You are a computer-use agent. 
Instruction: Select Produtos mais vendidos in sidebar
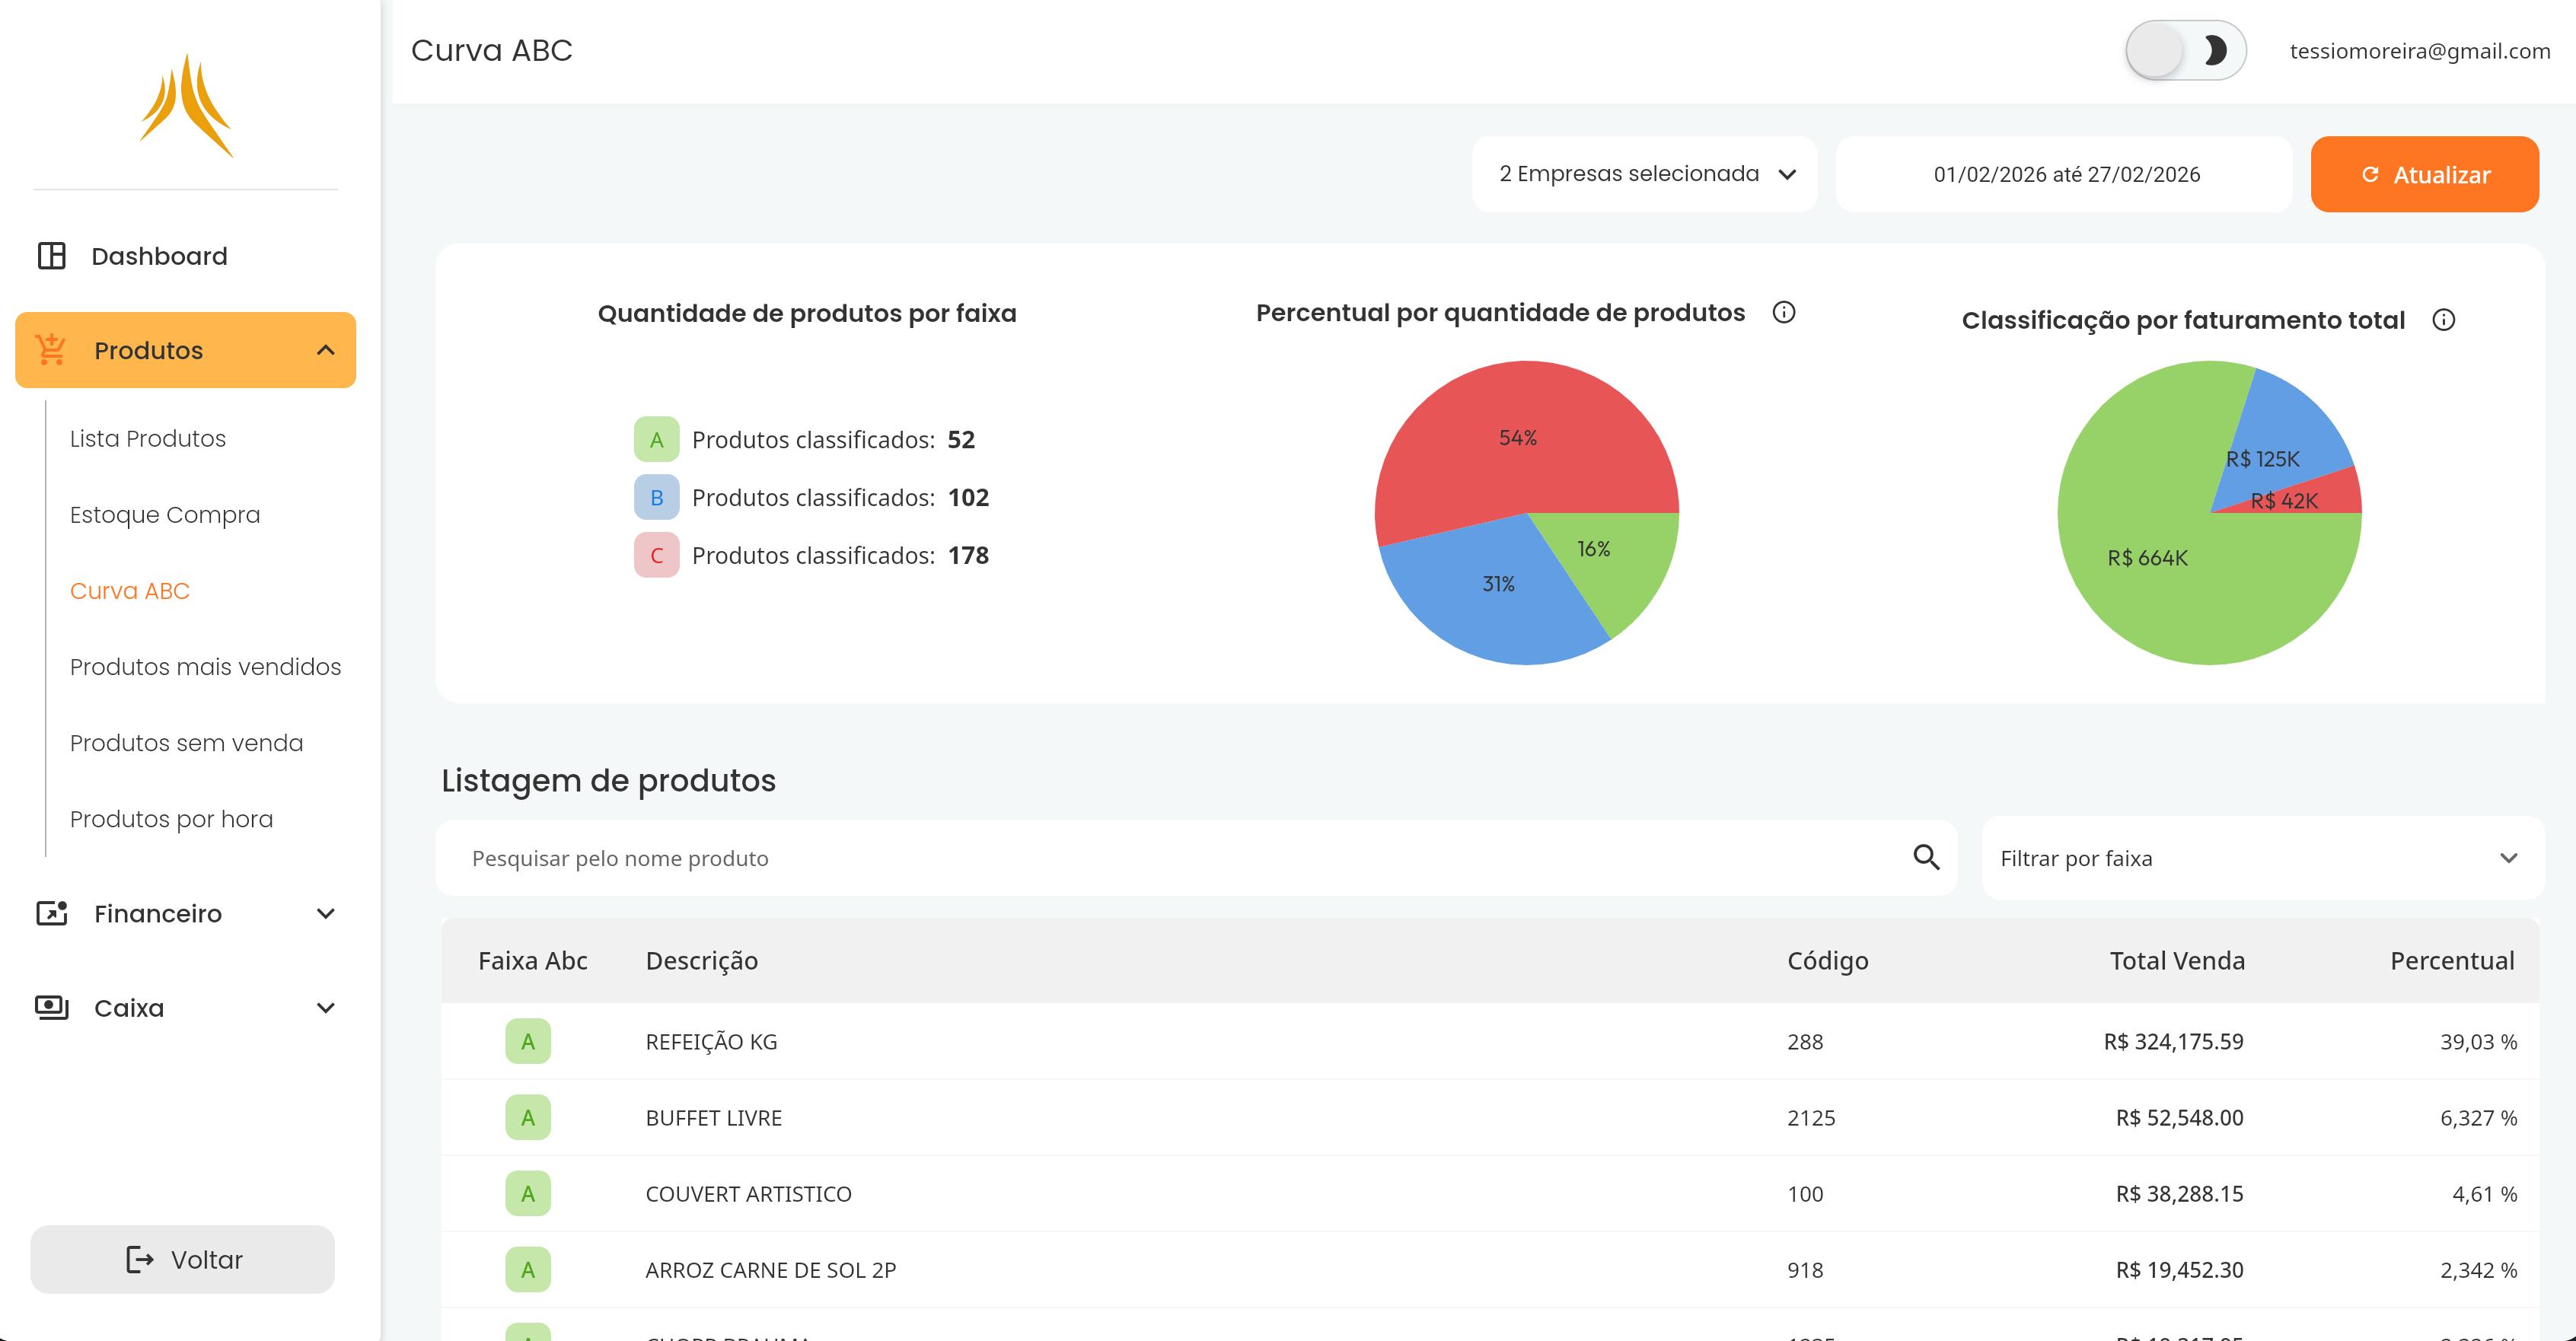point(205,666)
